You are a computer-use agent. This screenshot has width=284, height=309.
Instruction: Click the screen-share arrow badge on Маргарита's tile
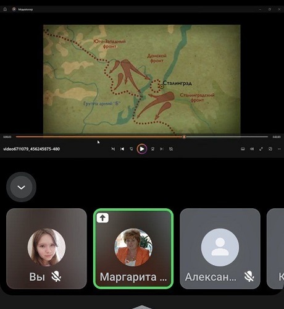[102, 218]
